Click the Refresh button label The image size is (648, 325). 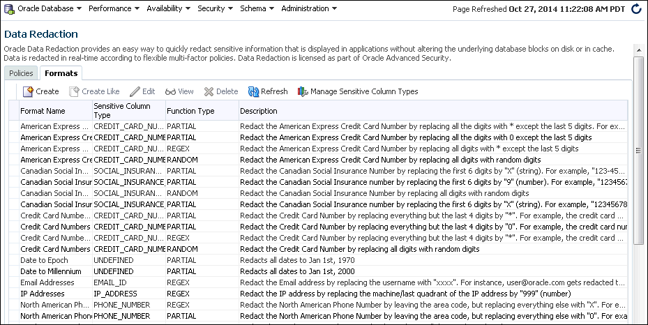pyautogui.click(x=274, y=91)
